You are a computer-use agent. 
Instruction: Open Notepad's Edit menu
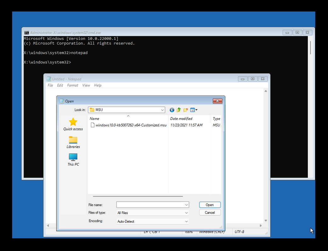coord(60,85)
